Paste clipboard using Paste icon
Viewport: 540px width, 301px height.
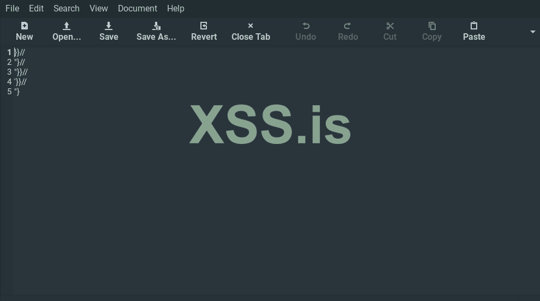coord(474,26)
